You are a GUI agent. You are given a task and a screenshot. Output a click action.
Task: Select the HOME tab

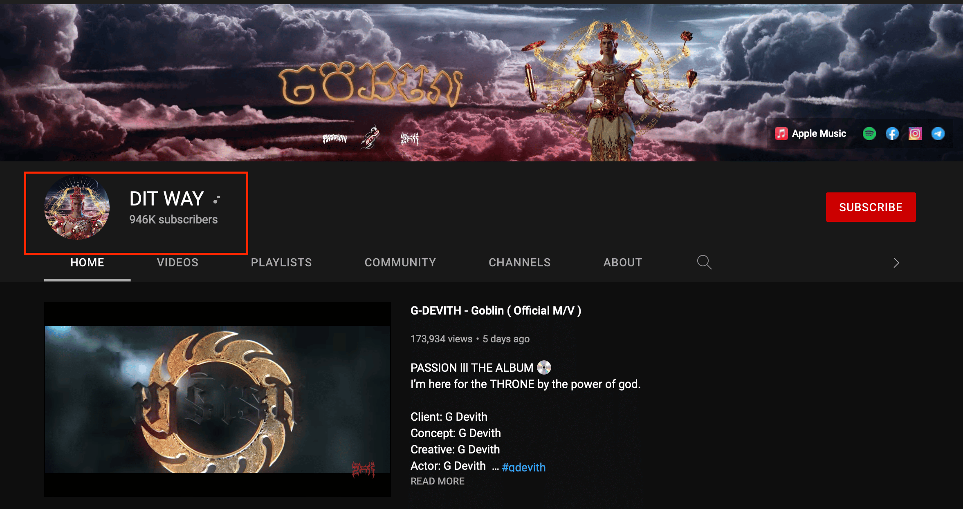(x=87, y=262)
